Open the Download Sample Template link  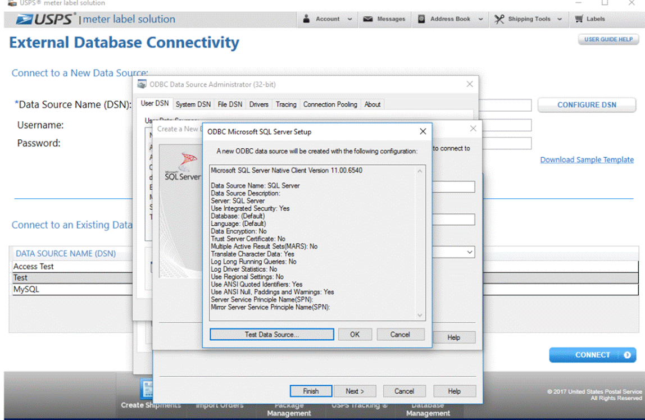587,159
